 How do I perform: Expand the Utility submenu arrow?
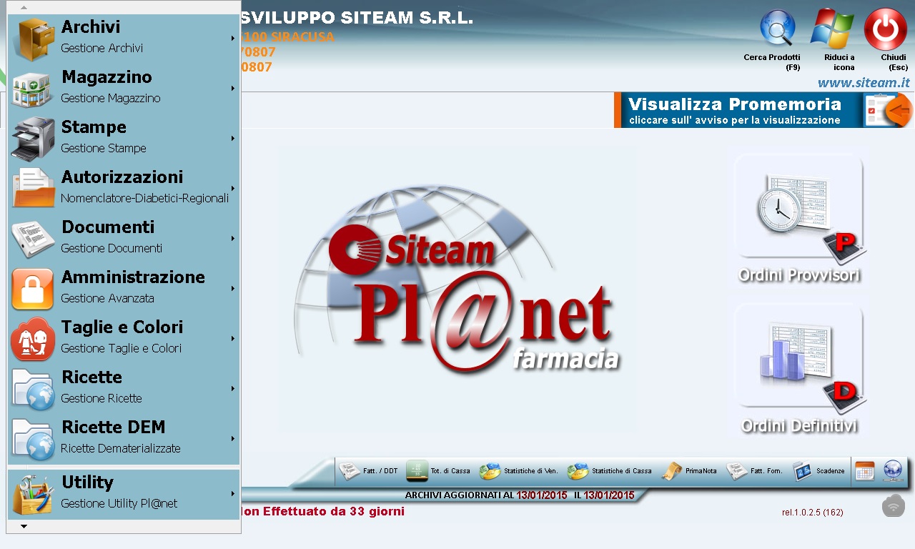tap(233, 493)
